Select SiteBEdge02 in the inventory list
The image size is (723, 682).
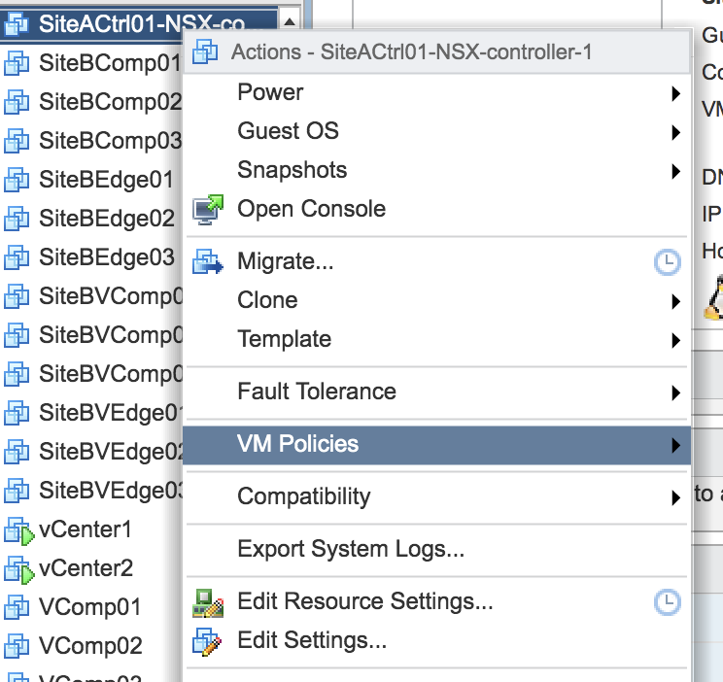coord(107,219)
